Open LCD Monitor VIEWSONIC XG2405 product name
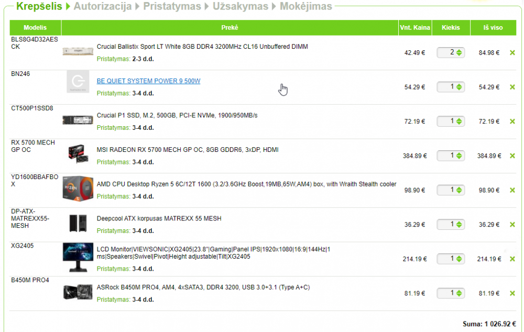The height and width of the screenshot is (332, 524). click(x=214, y=253)
